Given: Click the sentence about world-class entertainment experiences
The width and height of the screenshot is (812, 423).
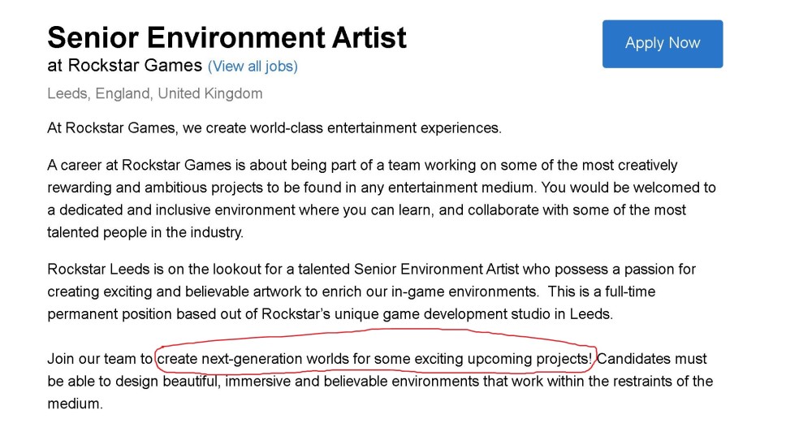Looking at the screenshot, I should point(274,128).
